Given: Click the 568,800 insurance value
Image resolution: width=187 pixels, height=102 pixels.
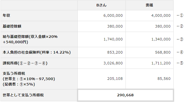Looking at the screenshot, I should click(163, 52).
